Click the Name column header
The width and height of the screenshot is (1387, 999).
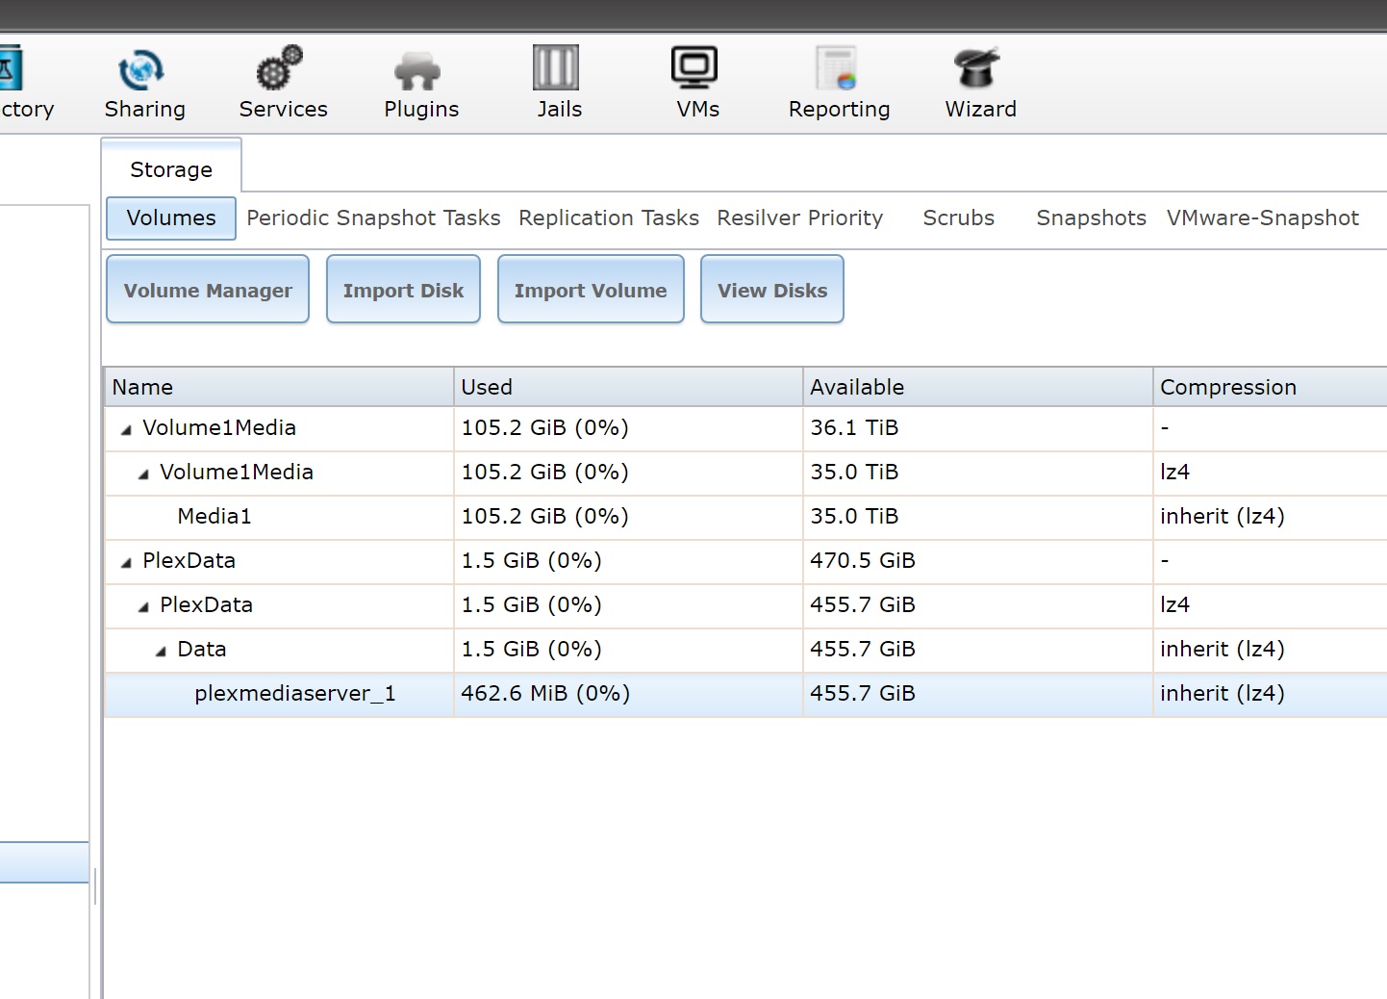point(279,387)
